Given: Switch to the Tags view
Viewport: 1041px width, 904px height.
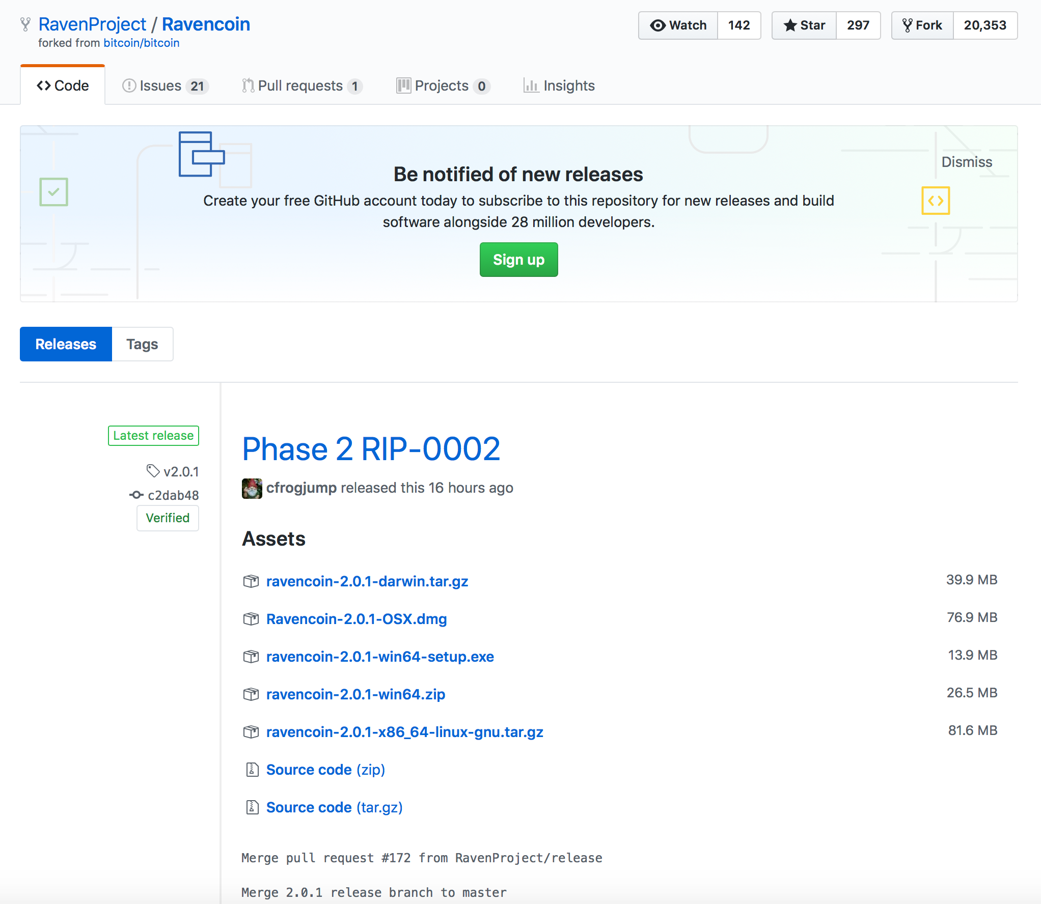Looking at the screenshot, I should click(x=142, y=344).
